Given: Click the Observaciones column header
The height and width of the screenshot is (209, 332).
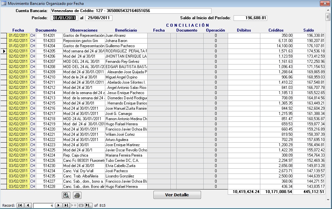Looking at the screenshot, I should (84, 30).
